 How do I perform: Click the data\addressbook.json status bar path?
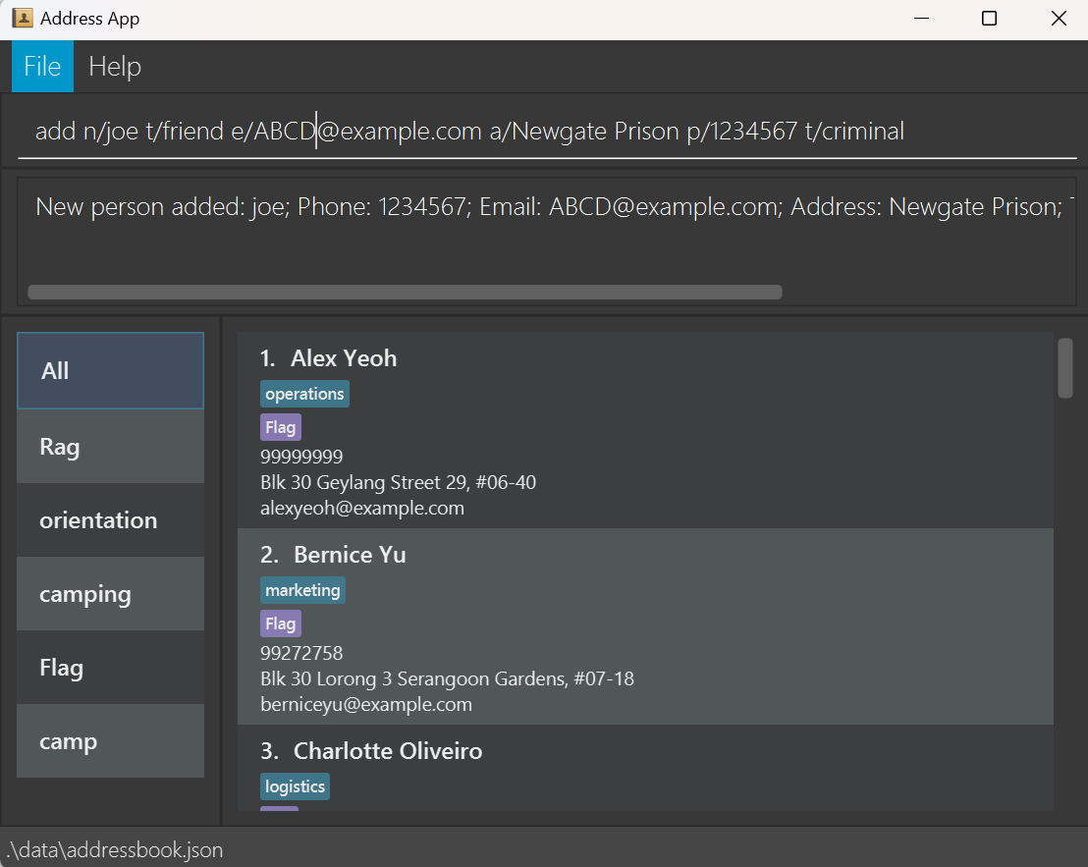[x=114, y=849]
